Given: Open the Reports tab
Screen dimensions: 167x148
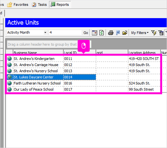Looking at the screenshot, I should tap(60, 5).
